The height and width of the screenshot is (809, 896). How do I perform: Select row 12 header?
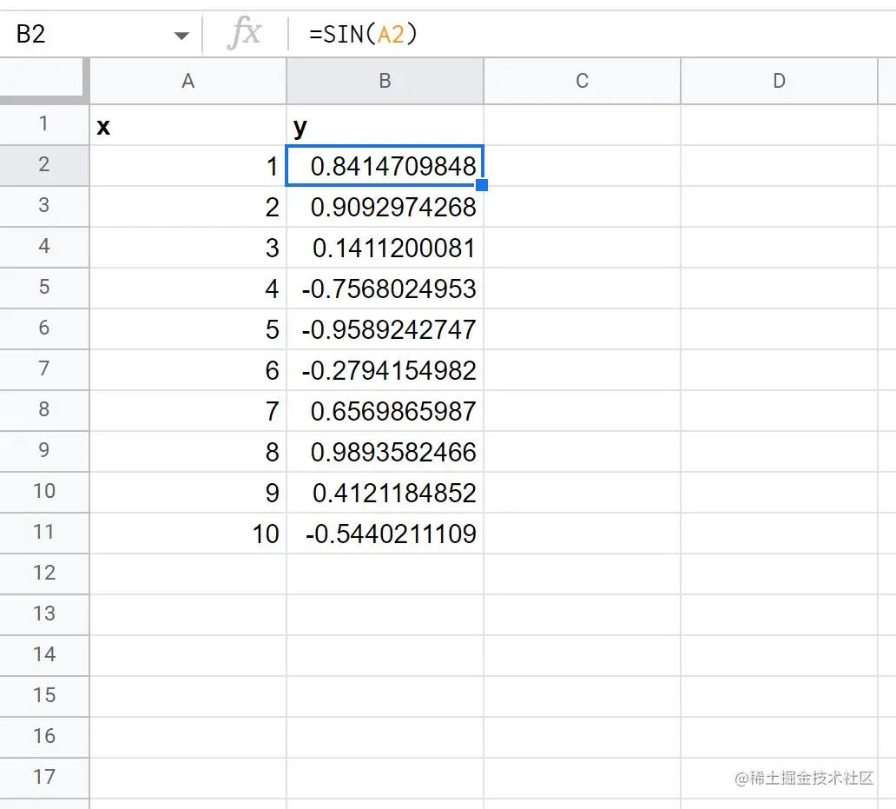[44, 574]
